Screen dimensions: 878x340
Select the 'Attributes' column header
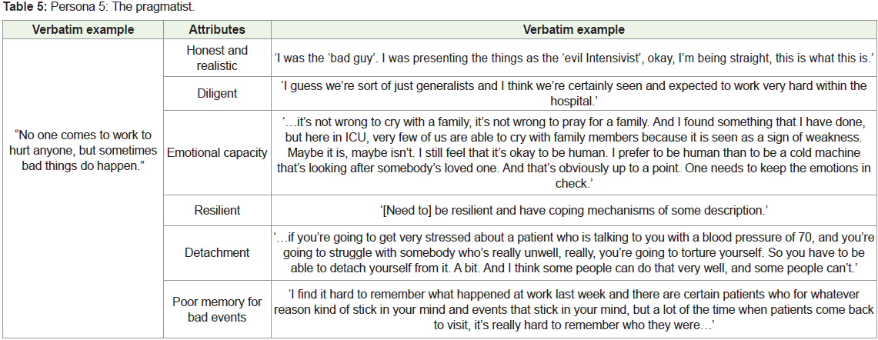217,30
